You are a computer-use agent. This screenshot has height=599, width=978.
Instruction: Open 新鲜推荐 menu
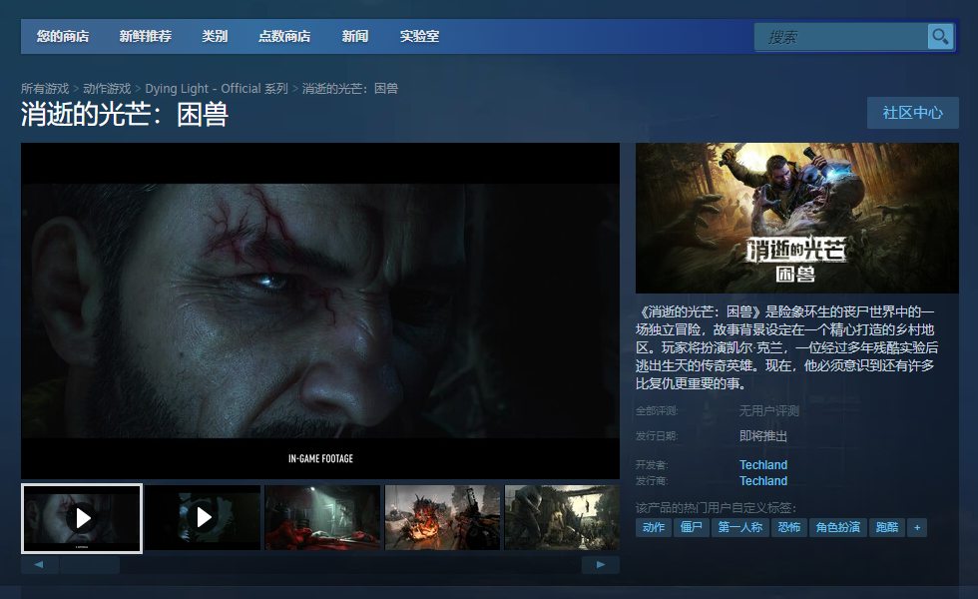coord(146,36)
